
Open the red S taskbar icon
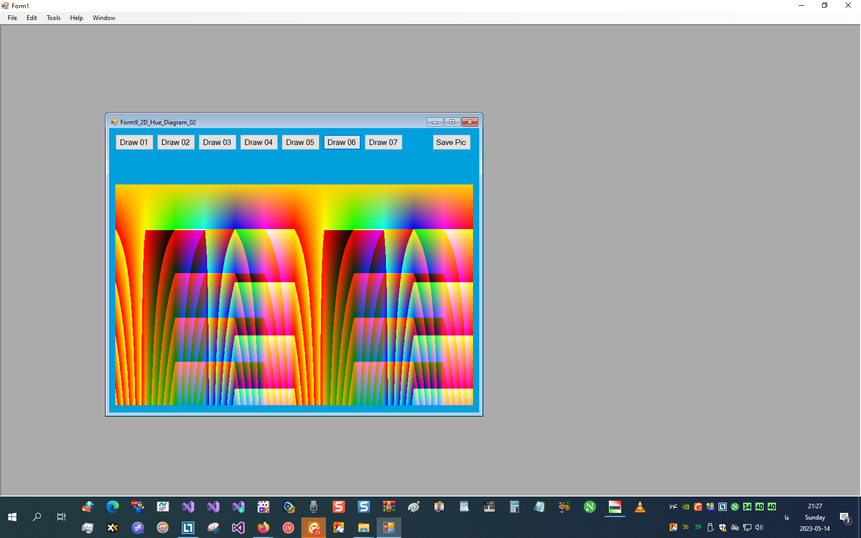339,507
